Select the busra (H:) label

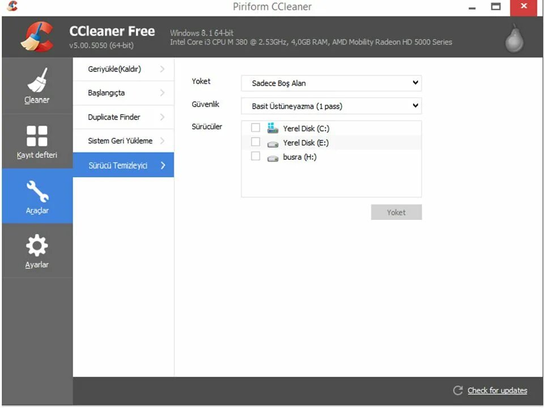click(x=300, y=157)
